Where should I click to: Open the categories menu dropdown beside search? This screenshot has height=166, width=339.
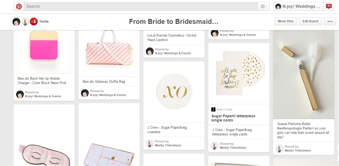tap(264, 7)
